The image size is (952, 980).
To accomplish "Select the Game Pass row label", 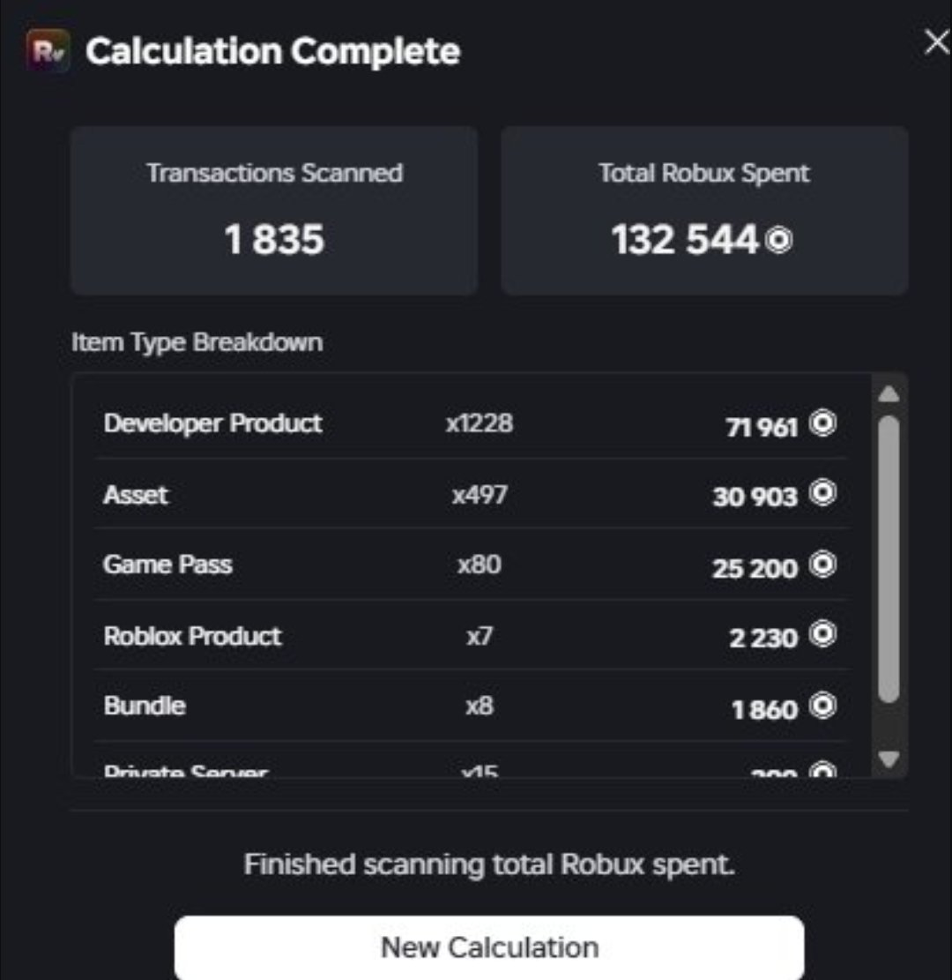I will [x=167, y=565].
